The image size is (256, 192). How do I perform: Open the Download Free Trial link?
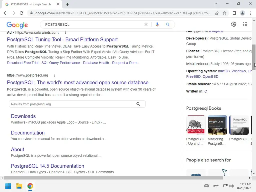pos(23,63)
